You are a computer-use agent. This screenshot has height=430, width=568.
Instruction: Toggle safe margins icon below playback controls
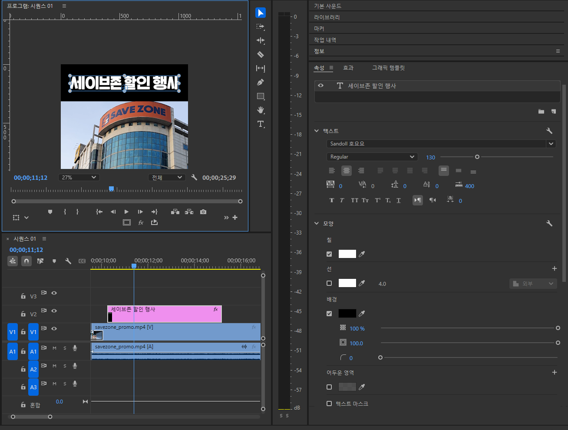click(127, 222)
